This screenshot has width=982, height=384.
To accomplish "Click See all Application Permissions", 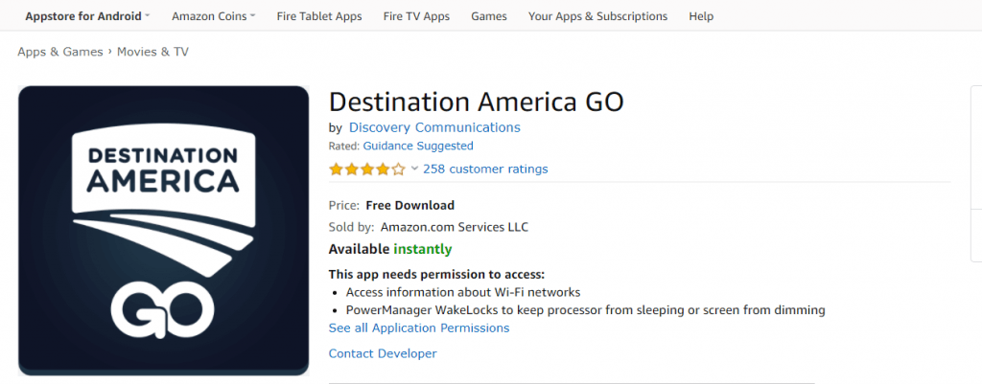I will [x=419, y=328].
